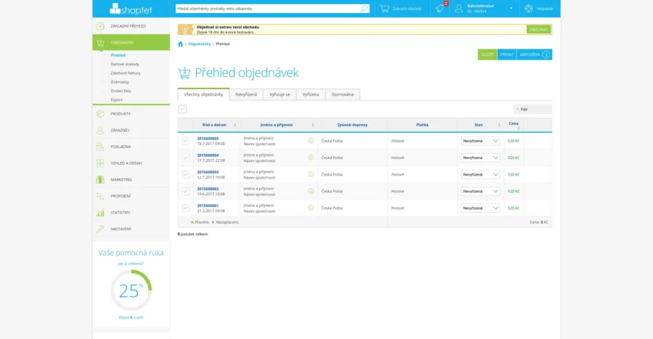653x339 pixels.
Task: Switch to the Vyřizuje se tab
Action: (x=279, y=94)
